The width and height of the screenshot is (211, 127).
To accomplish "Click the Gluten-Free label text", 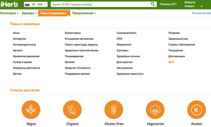I will pyautogui.click(x=114, y=124).
